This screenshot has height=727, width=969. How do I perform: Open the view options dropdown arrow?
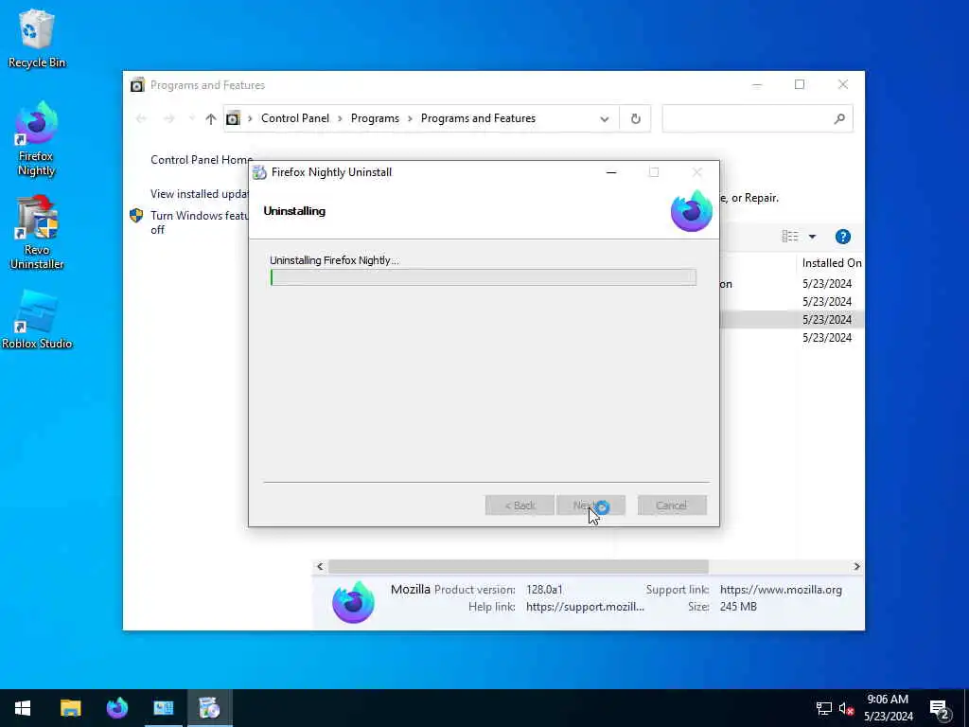click(812, 236)
